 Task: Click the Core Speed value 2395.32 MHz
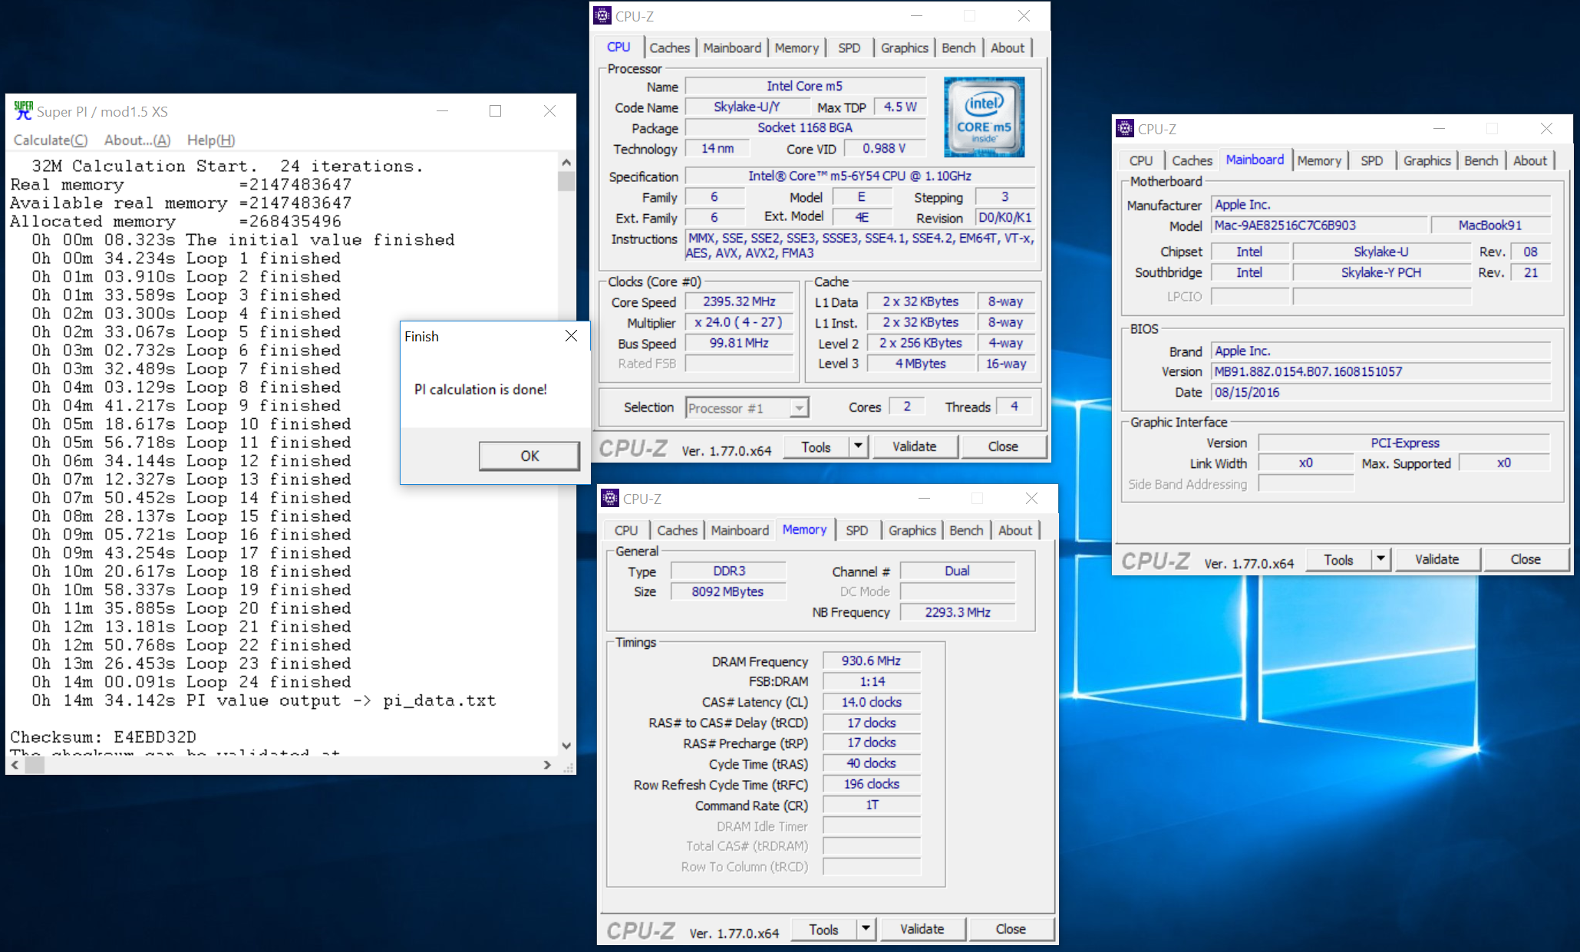(739, 301)
